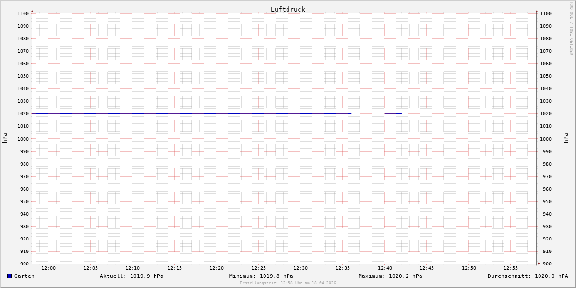Screen dimensions: 576x288
Task: Click the right hPa axis unit label
Action: click(x=566, y=138)
